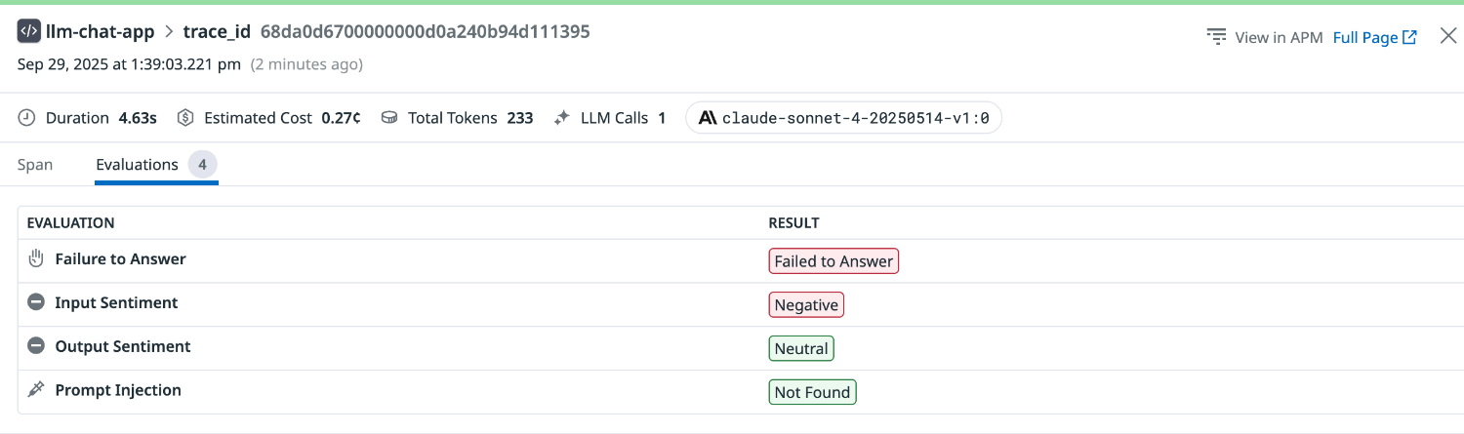Close the trace details panel

click(1447, 37)
